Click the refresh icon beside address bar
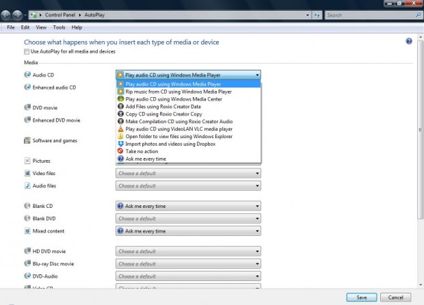This screenshot has width=424, height=305. click(x=317, y=15)
